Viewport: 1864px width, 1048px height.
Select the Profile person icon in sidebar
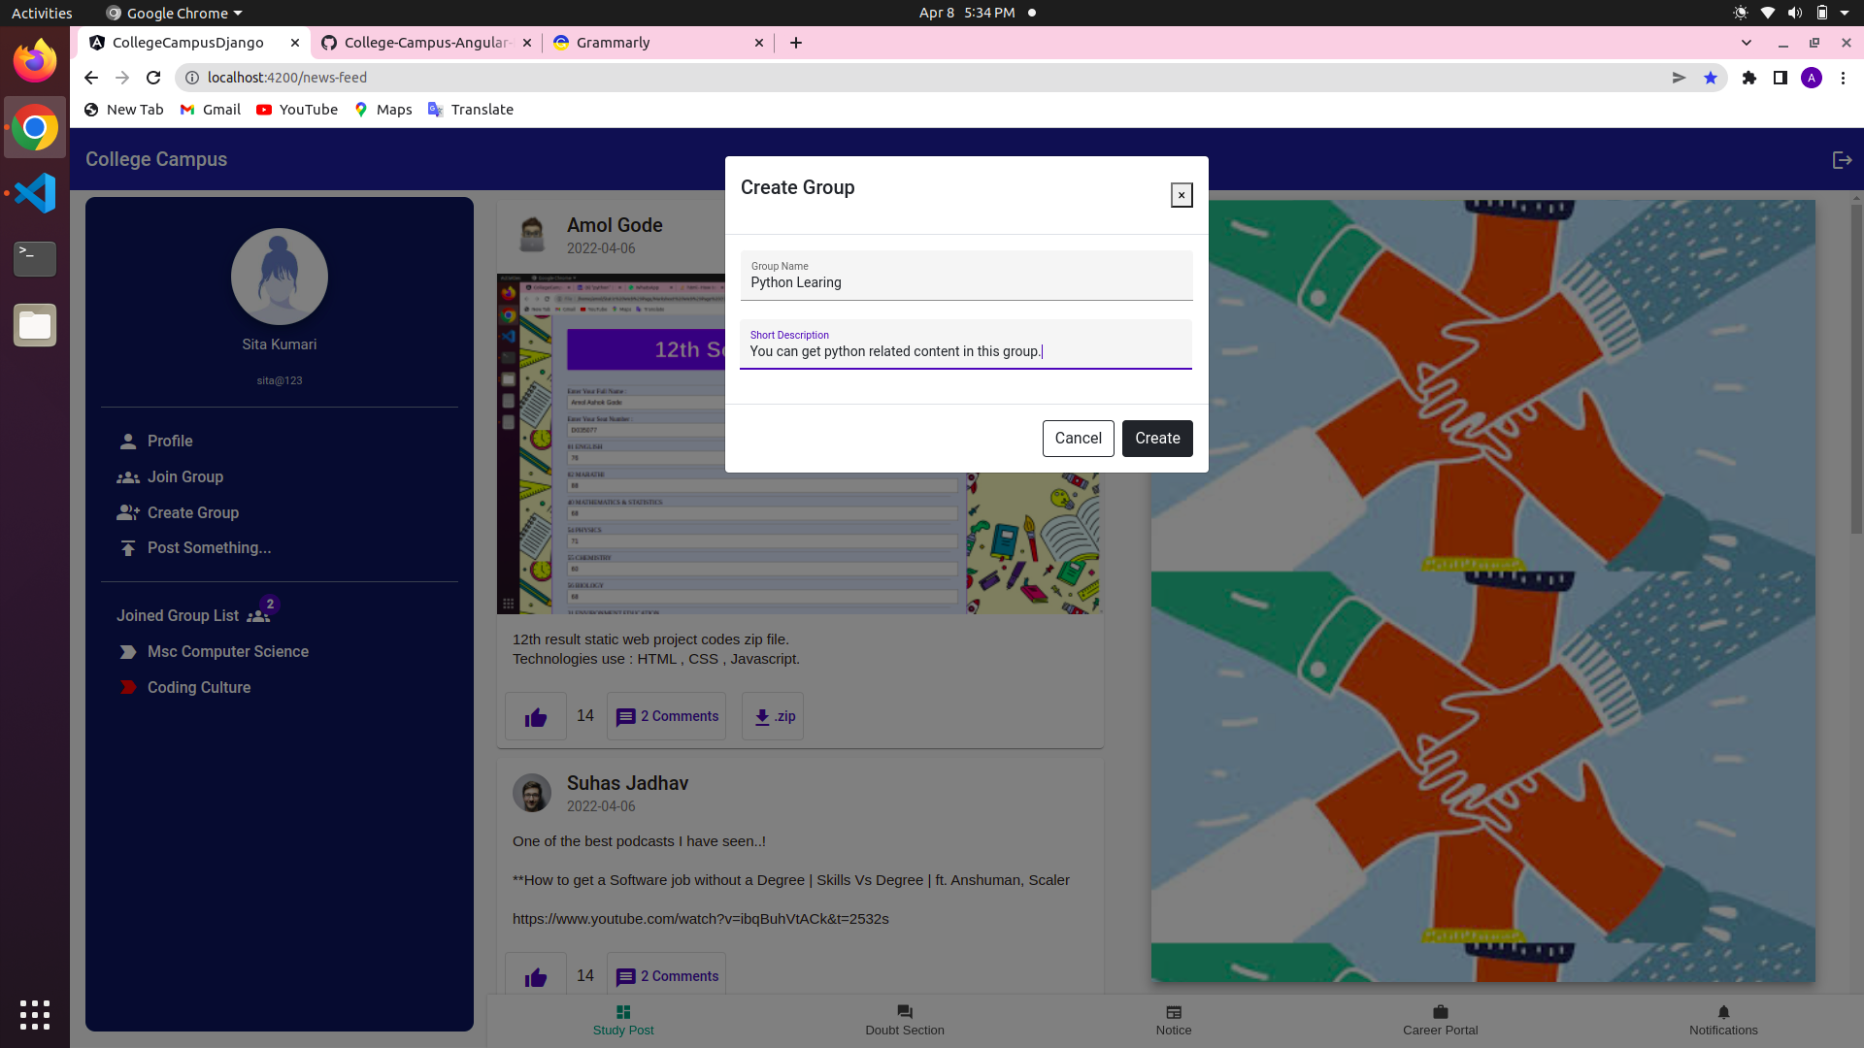coord(128,441)
